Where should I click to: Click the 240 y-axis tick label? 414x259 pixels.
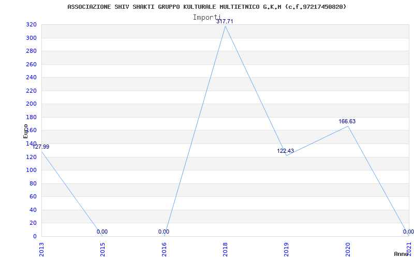coord(31,78)
